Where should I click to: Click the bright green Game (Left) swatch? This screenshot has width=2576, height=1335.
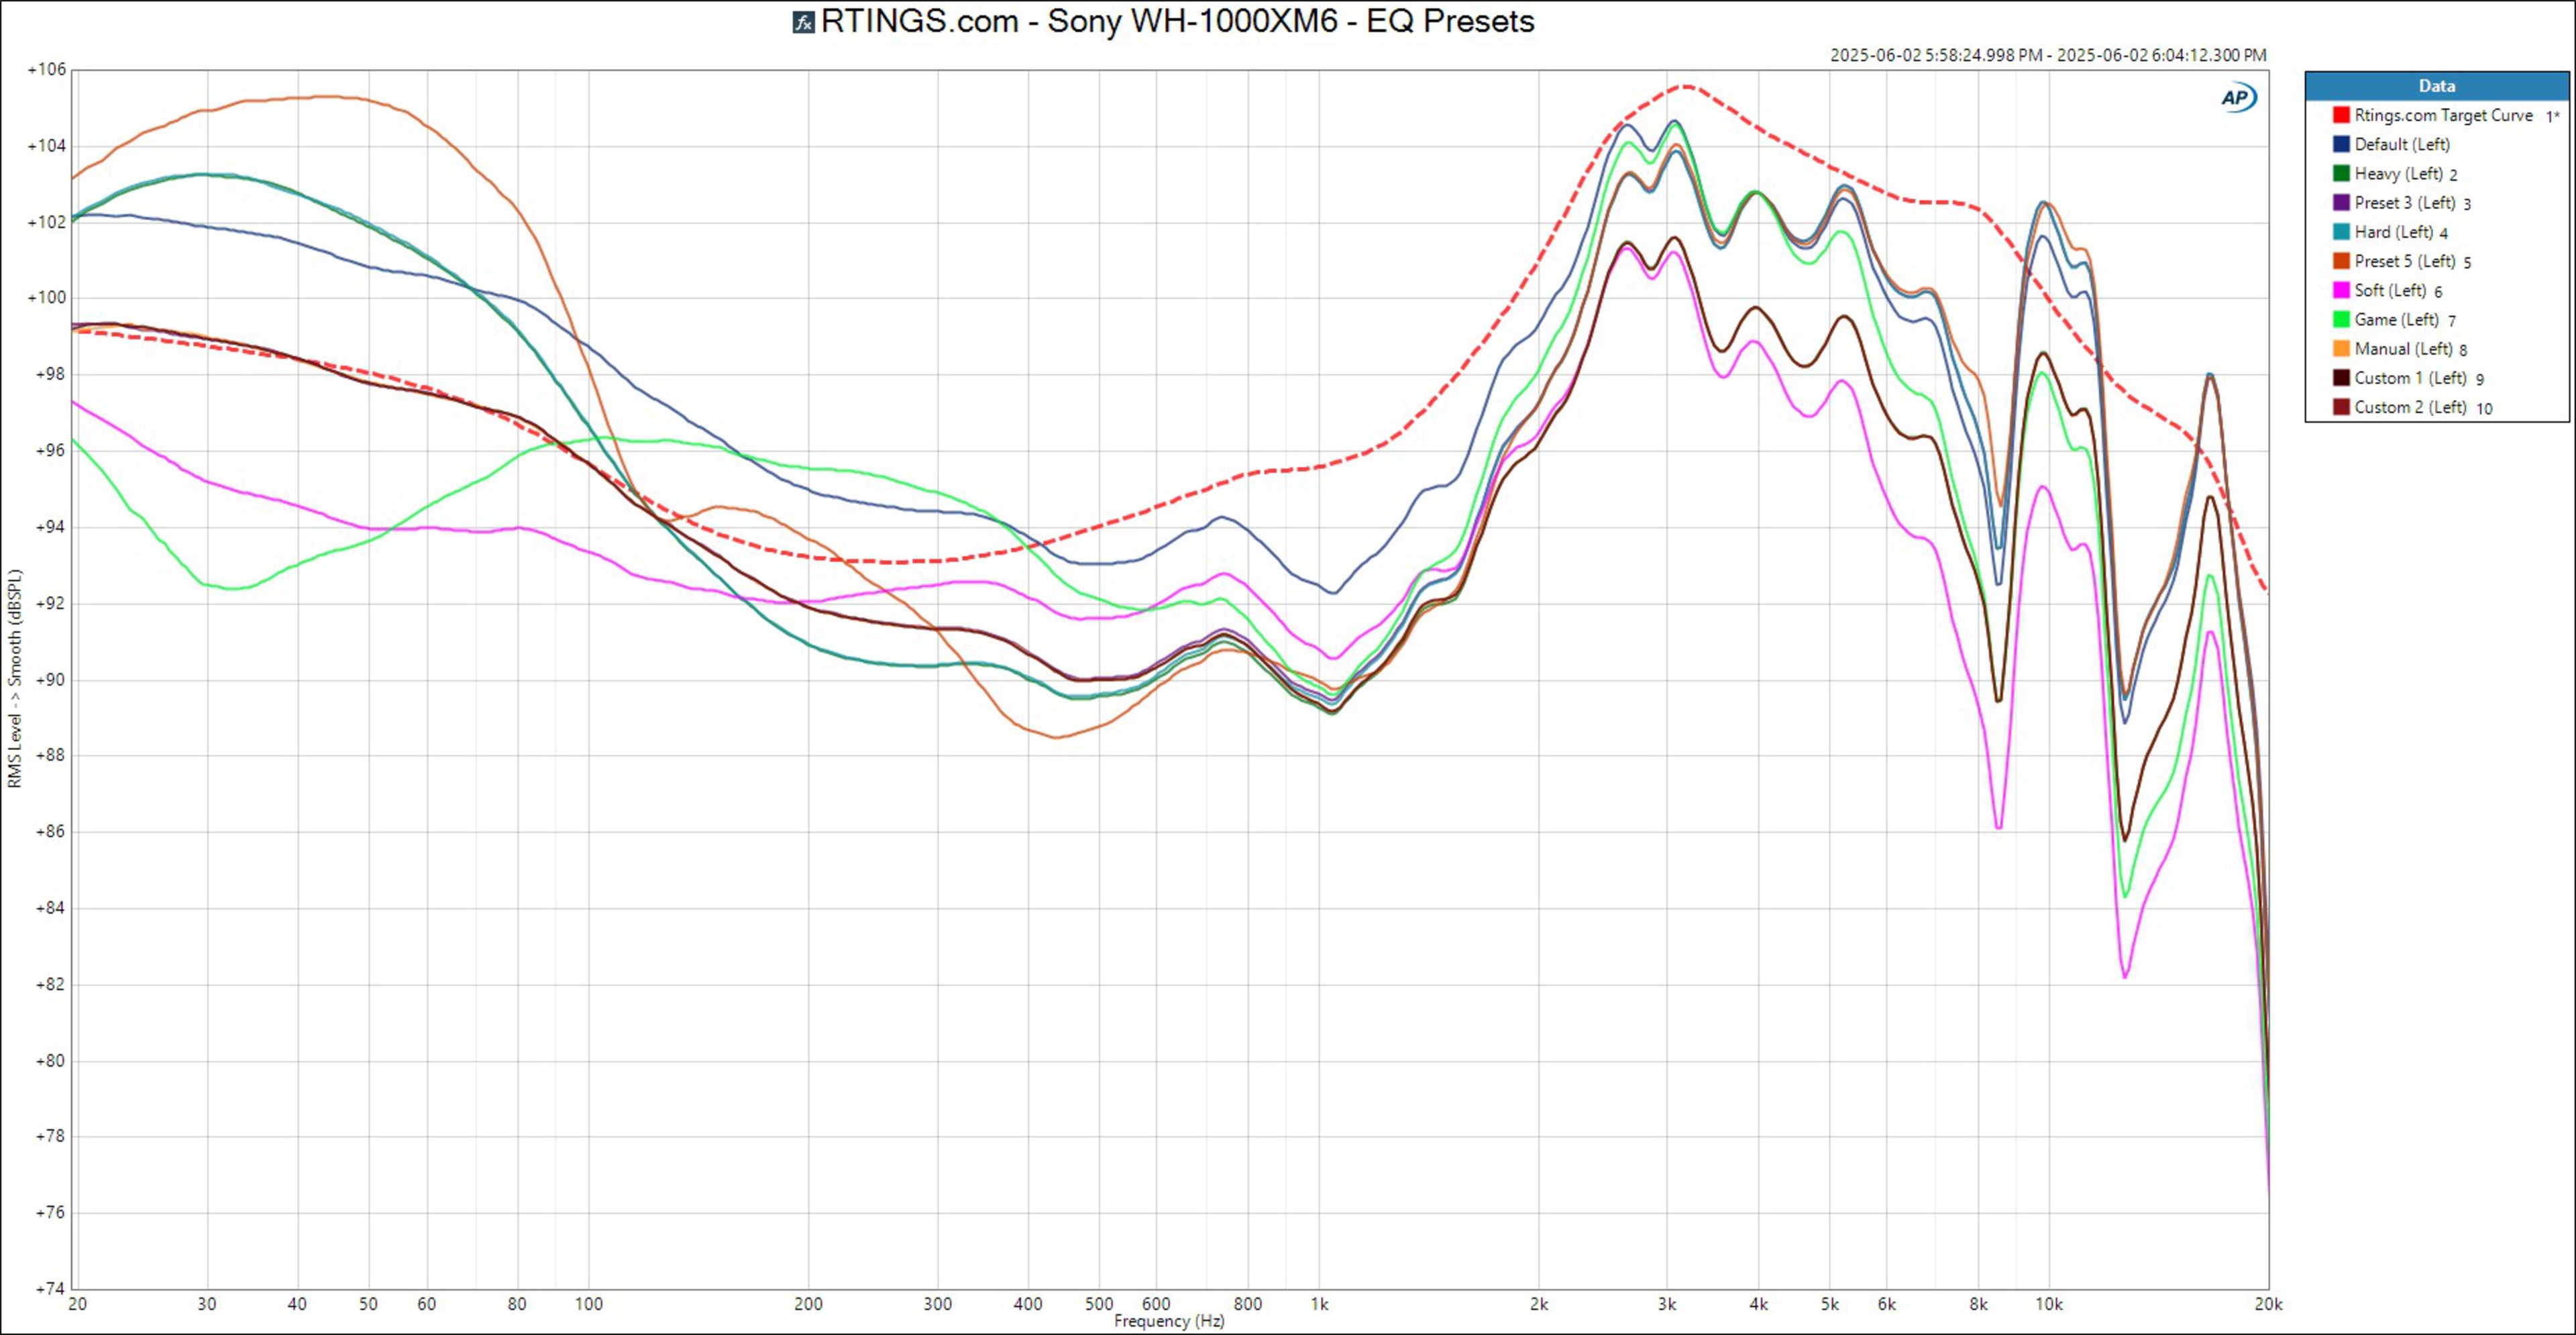[x=2341, y=319]
